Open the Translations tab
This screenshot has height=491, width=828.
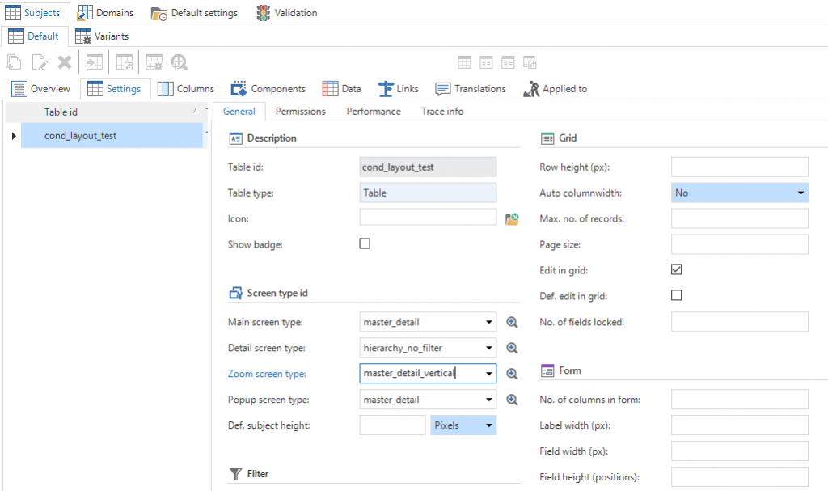[471, 89]
